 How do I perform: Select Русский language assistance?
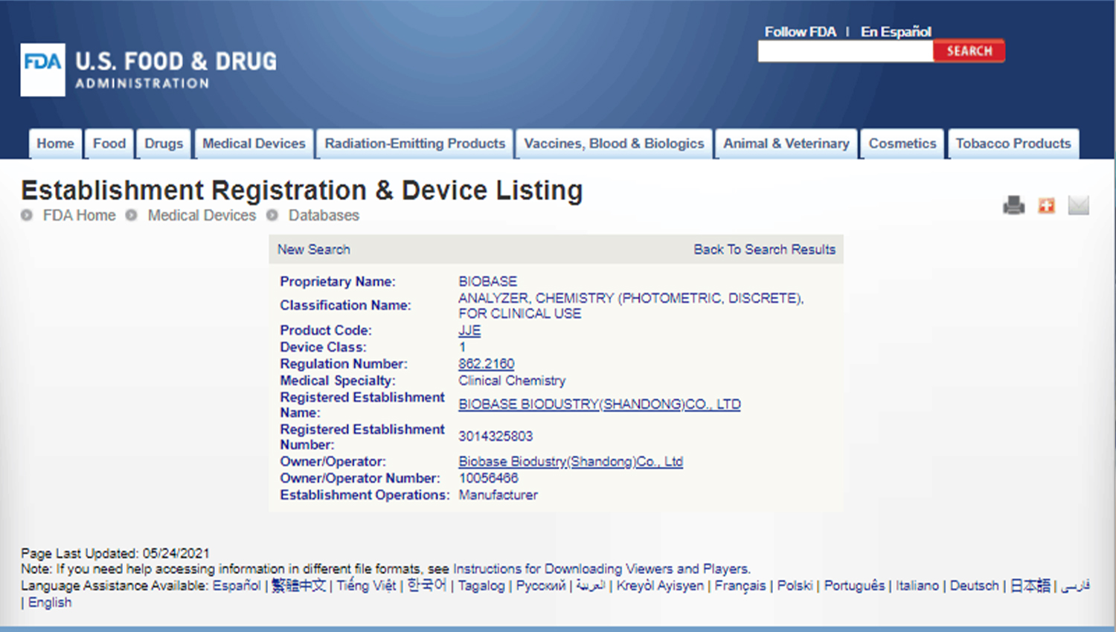(x=540, y=586)
